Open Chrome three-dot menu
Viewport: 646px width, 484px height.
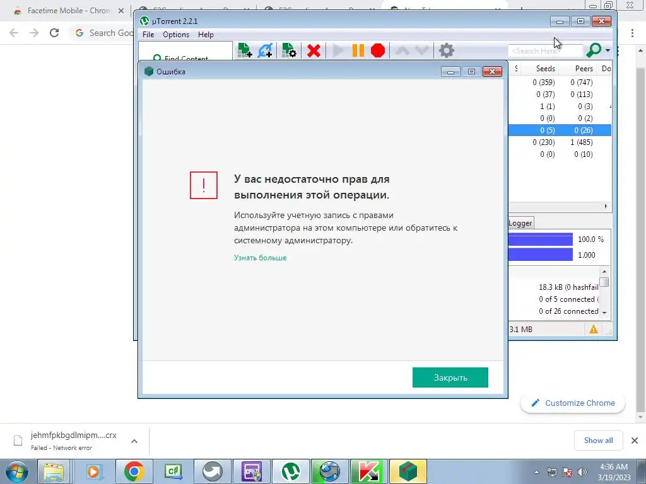[632, 33]
